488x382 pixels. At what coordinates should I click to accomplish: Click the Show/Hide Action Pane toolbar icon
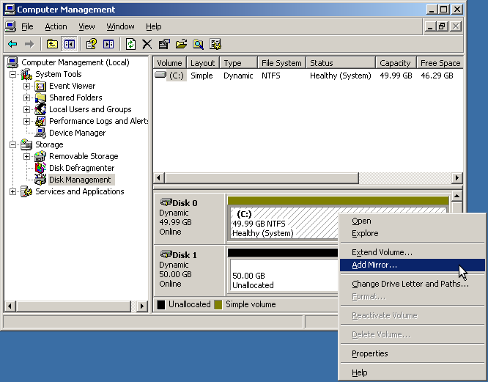pos(108,44)
